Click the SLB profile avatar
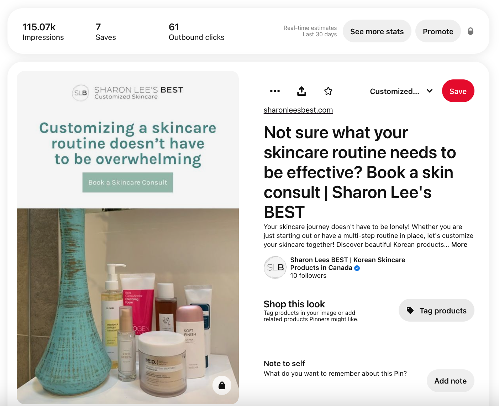 coord(275,267)
